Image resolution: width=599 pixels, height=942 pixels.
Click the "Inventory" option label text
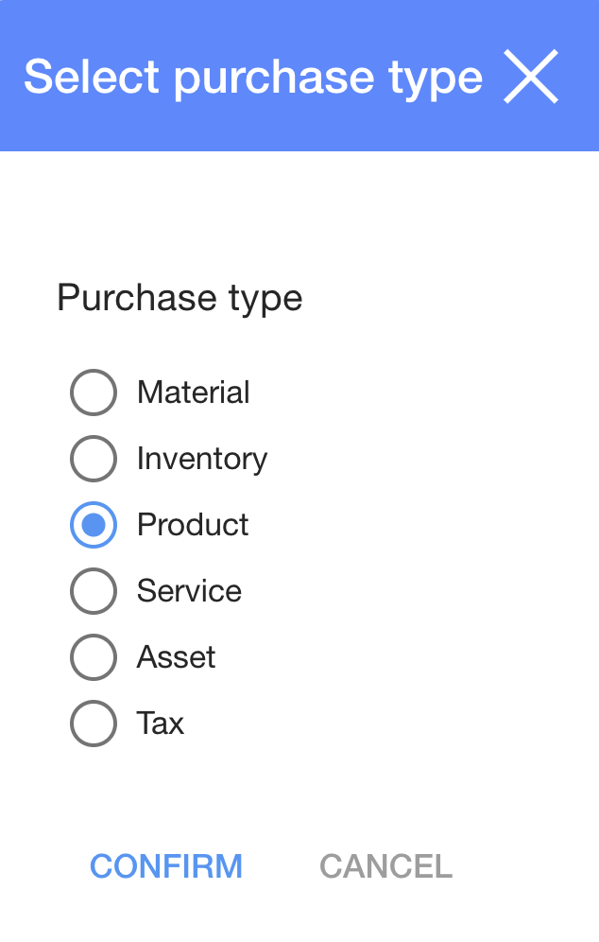[x=201, y=459]
